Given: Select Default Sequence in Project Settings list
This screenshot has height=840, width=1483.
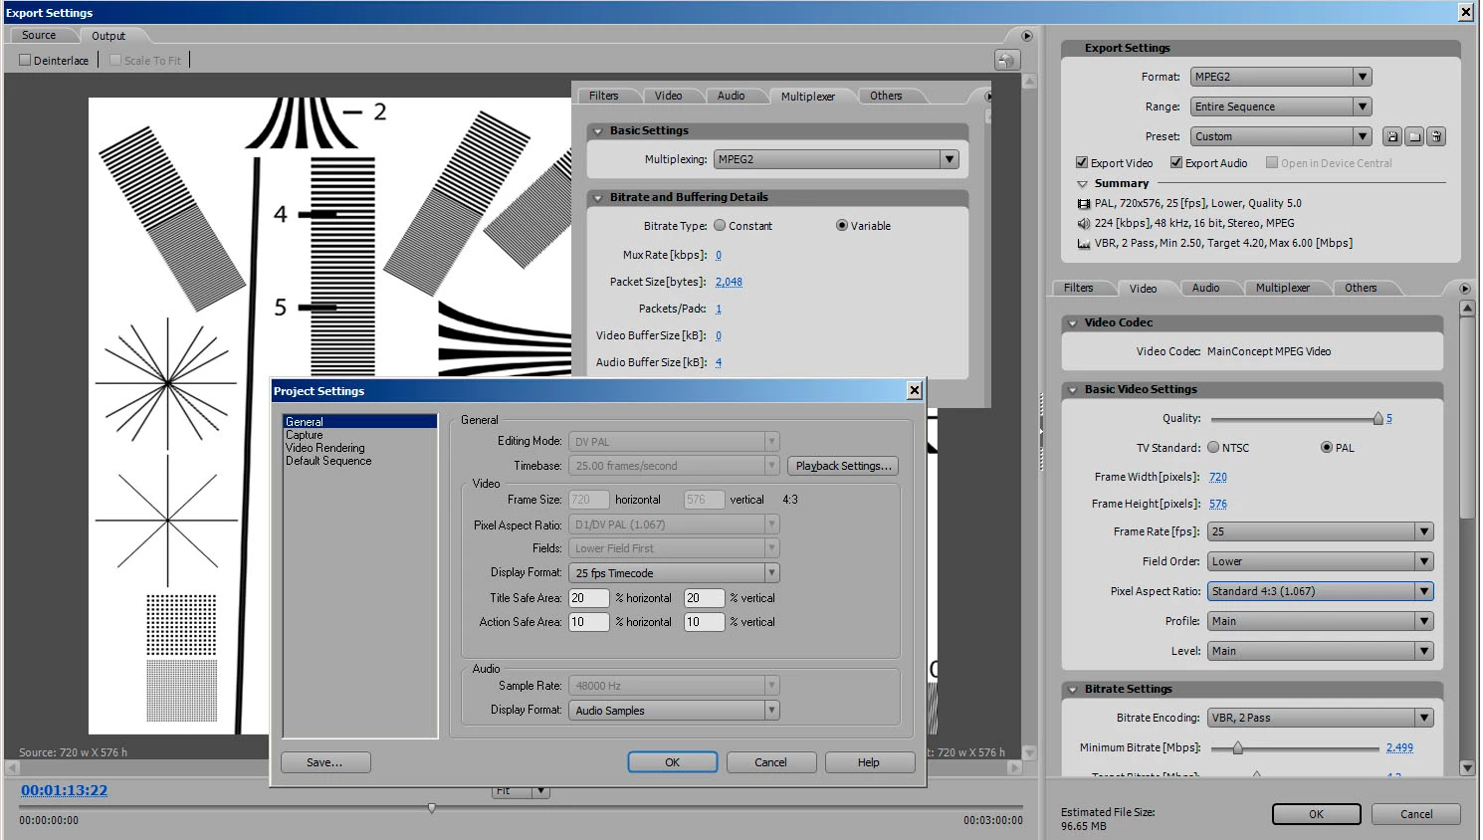Looking at the screenshot, I should (x=328, y=461).
